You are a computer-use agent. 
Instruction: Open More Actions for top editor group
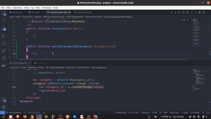point(207,13)
